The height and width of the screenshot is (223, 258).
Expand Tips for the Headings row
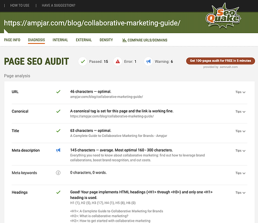tap(240, 192)
